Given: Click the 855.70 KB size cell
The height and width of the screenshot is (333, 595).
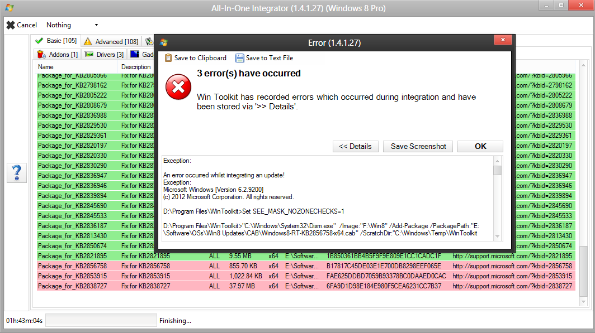Looking at the screenshot, I should (x=243, y=266).
